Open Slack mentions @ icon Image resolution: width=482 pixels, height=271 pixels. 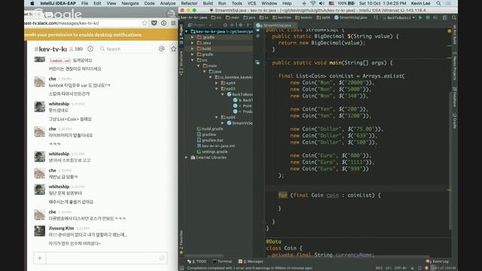(162, 49)
